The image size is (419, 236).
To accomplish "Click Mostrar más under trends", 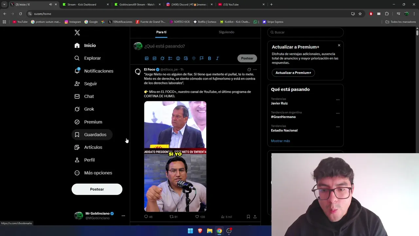I will (x=280, y=141).
